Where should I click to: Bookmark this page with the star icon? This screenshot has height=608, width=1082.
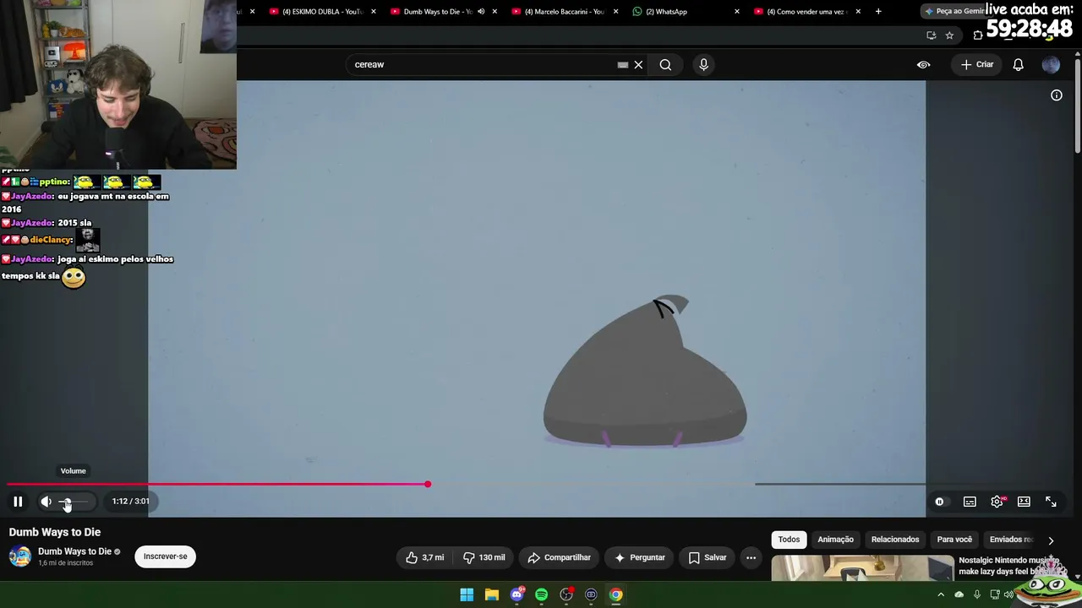pos(949,35)
